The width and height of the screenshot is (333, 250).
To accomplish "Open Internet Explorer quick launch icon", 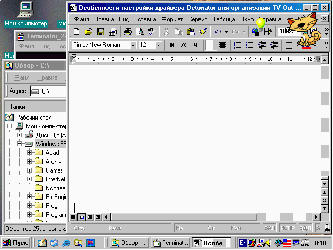I will [66, 243].
